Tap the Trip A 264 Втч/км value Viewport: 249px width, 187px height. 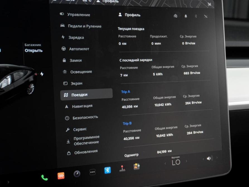[193, 103]
